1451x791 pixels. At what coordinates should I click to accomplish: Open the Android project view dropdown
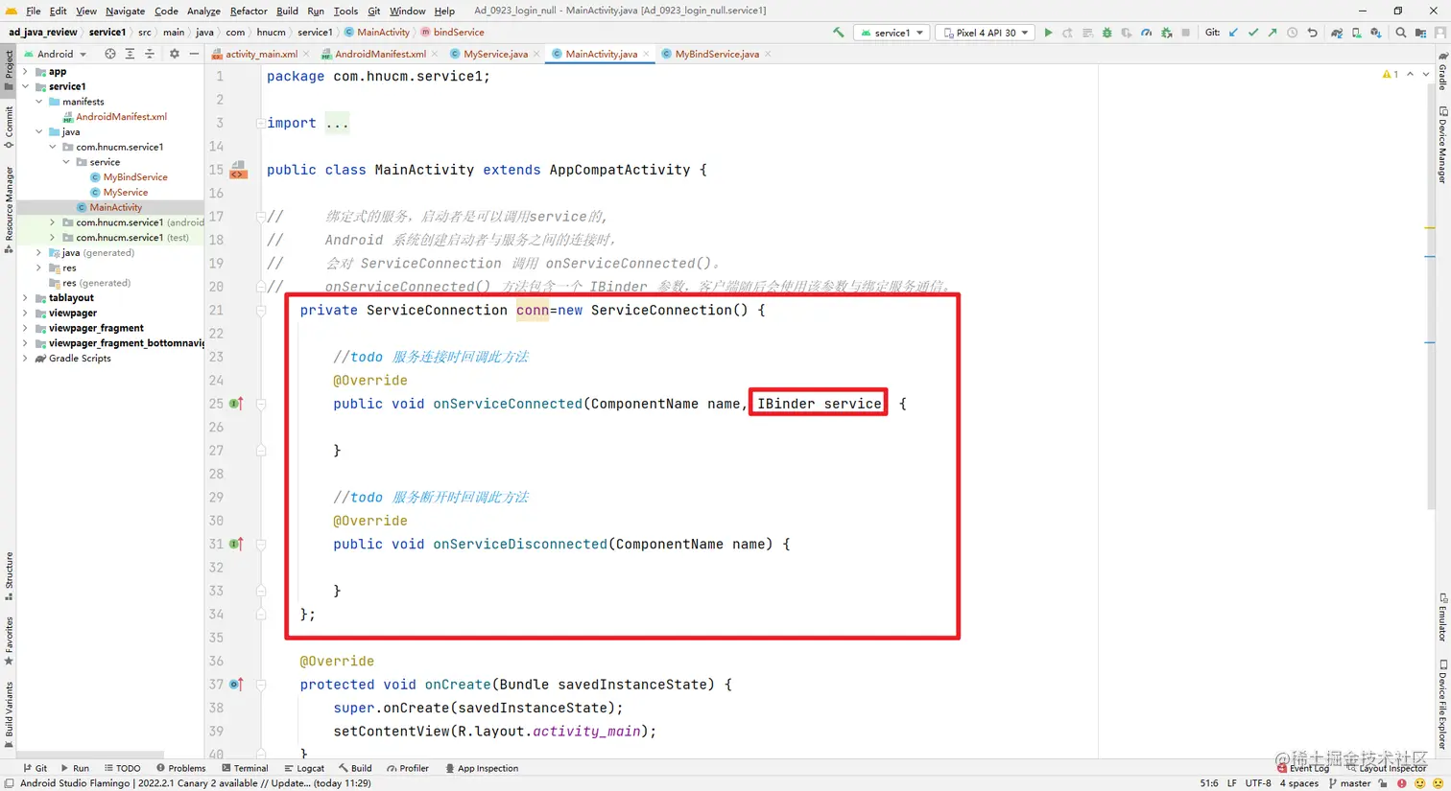tap(55, 54)
